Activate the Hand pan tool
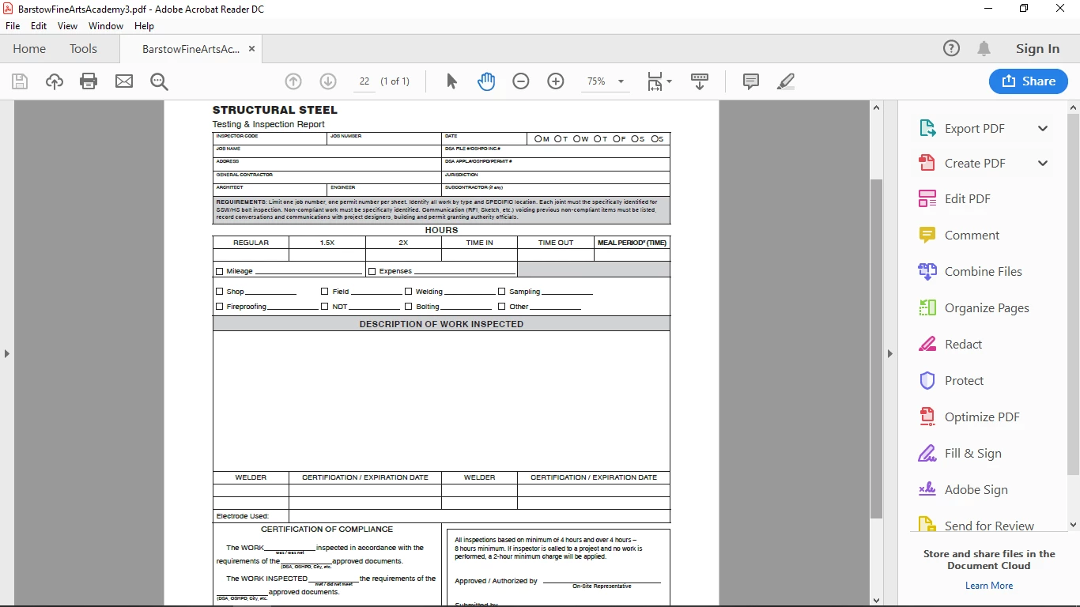Viewport: 1080px width, 607px height. coord(486,81)
